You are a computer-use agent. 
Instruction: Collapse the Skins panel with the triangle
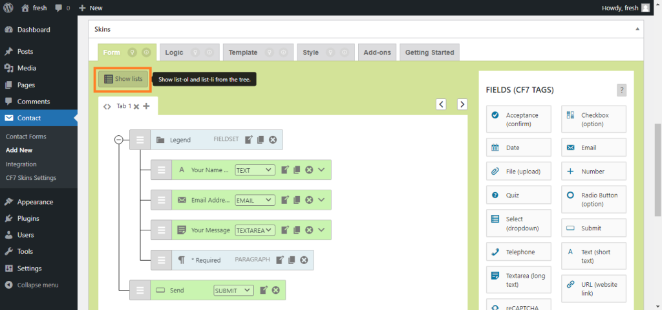(x=637, y=29)
